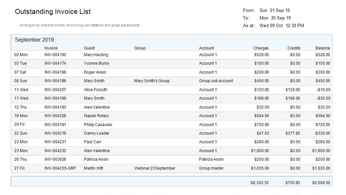Image resolution: width=346 pixels, height=195 pixels.
Task: Click the 20 Fri departure date
Action: click(x=20, y=124)
